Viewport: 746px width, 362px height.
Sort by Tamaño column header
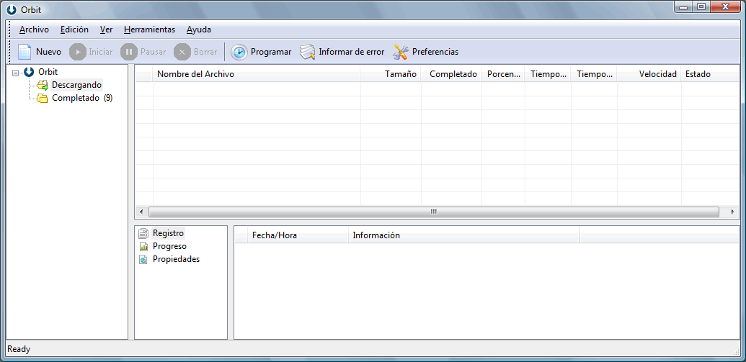(391, 74)
